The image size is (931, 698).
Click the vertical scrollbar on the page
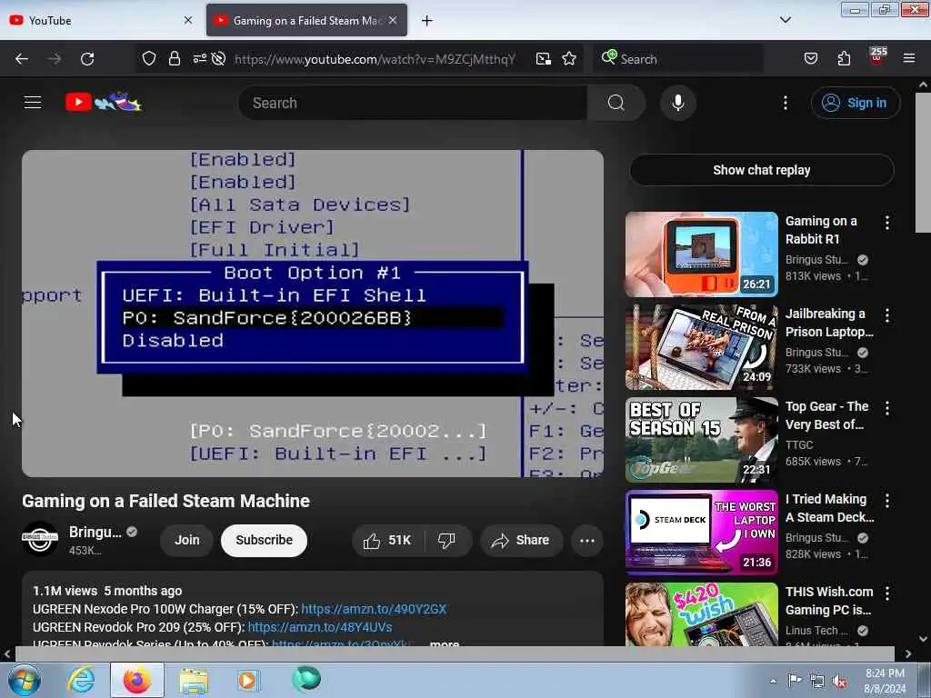tap(923, 164)
